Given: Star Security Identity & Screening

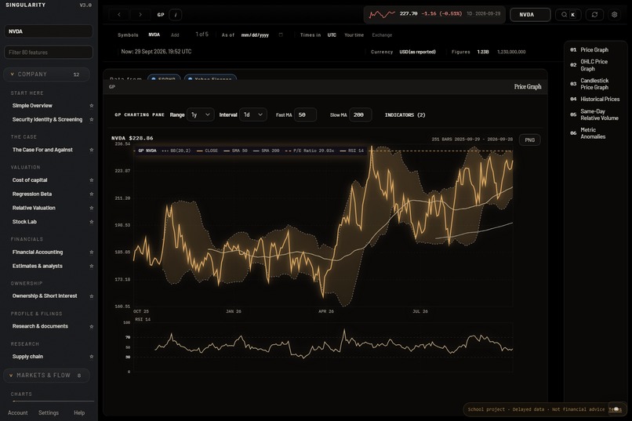Looking at the screenshot, I should pos(92,120).
